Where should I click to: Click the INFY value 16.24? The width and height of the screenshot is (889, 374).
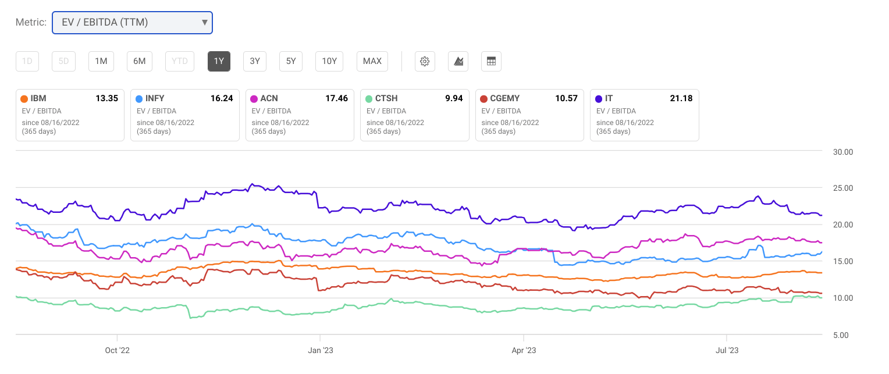click(222, 98)
